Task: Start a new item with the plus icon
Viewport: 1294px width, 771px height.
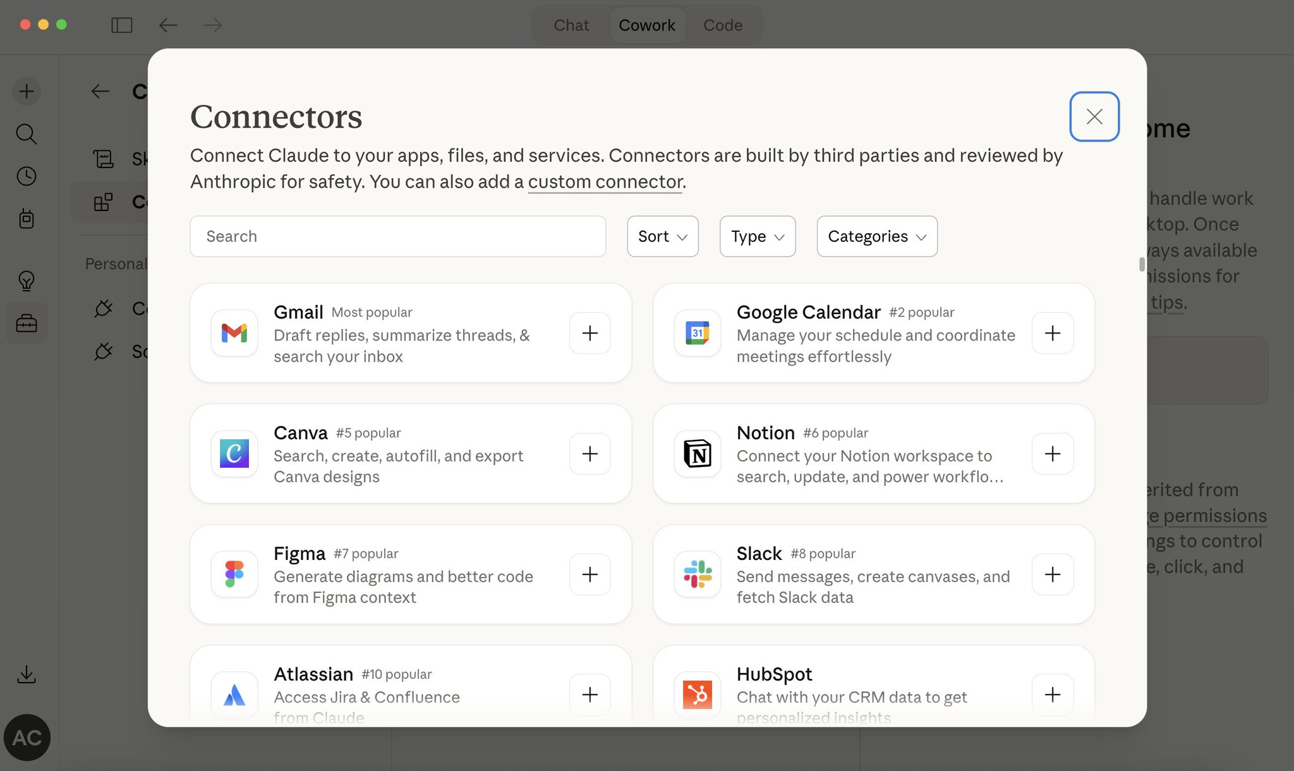Action: 27,92
